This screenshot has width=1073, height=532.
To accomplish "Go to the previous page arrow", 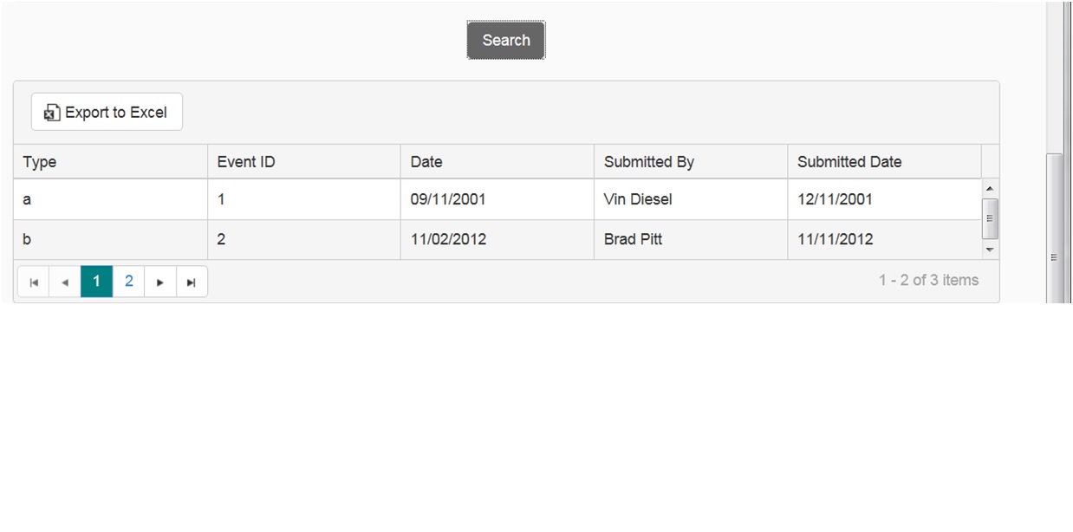I will pyautogui.click(x=65, y=282).
